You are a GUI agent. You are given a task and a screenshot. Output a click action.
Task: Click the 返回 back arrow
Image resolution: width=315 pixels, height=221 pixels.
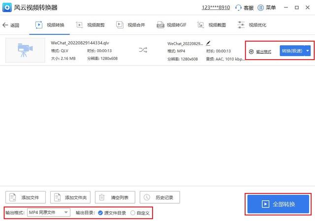pyautogui.click(x=5, y=25)
